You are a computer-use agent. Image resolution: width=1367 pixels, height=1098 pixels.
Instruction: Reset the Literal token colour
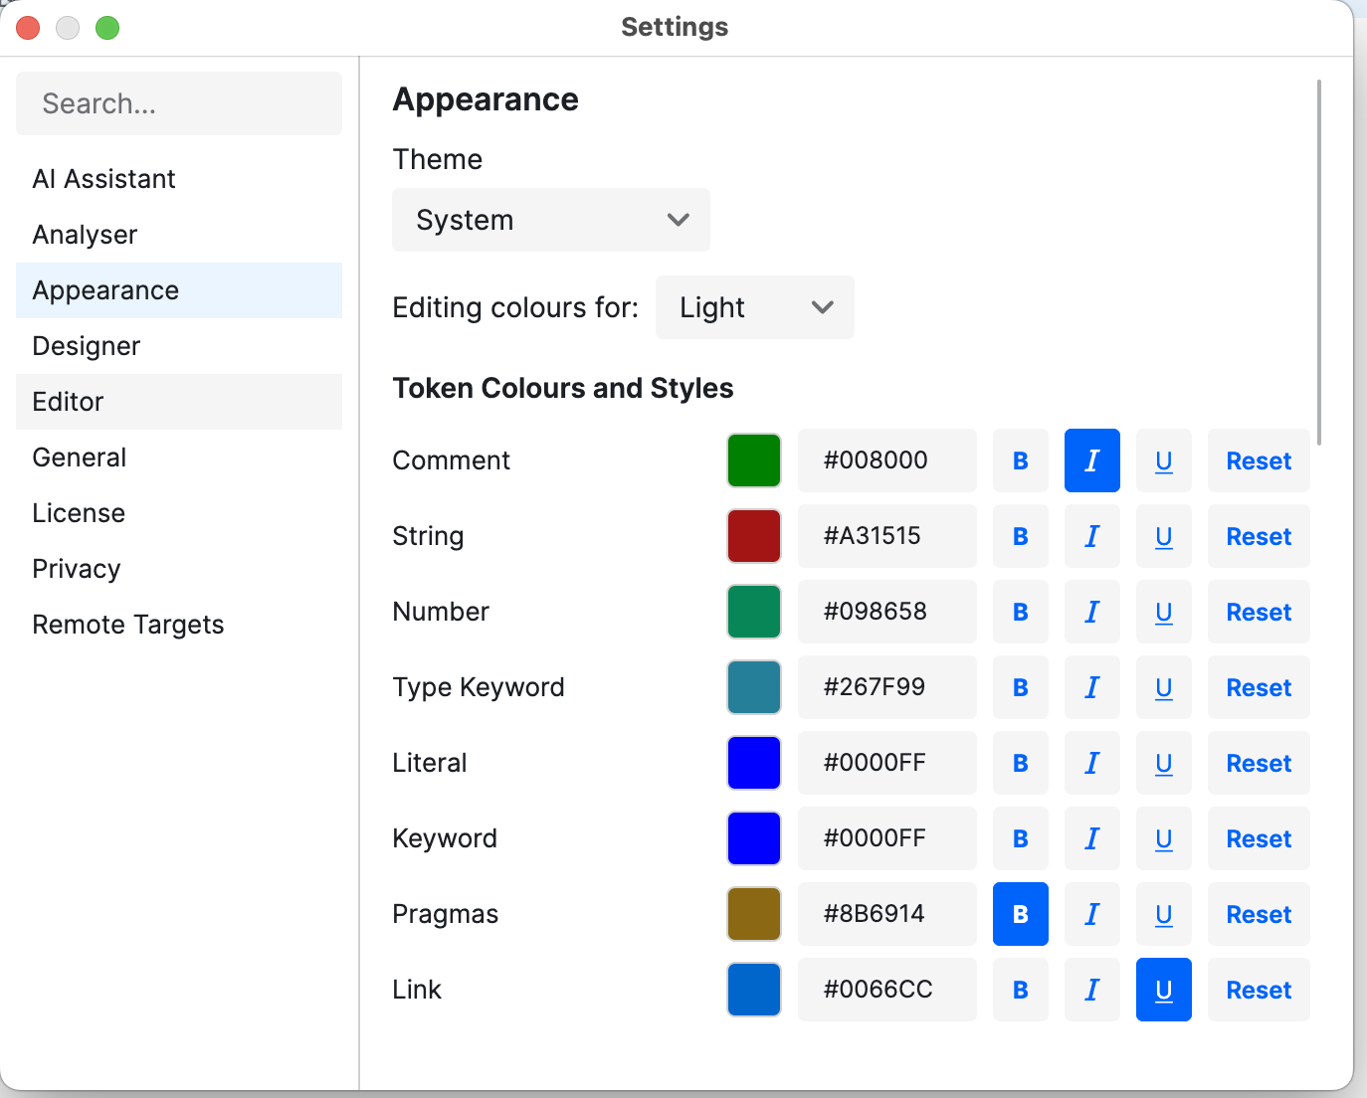click(1259, 763)
